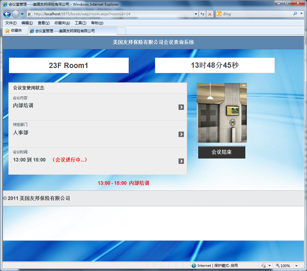
Task: Click the 13时48分45秒 clock display
Action: click(215, 65)
